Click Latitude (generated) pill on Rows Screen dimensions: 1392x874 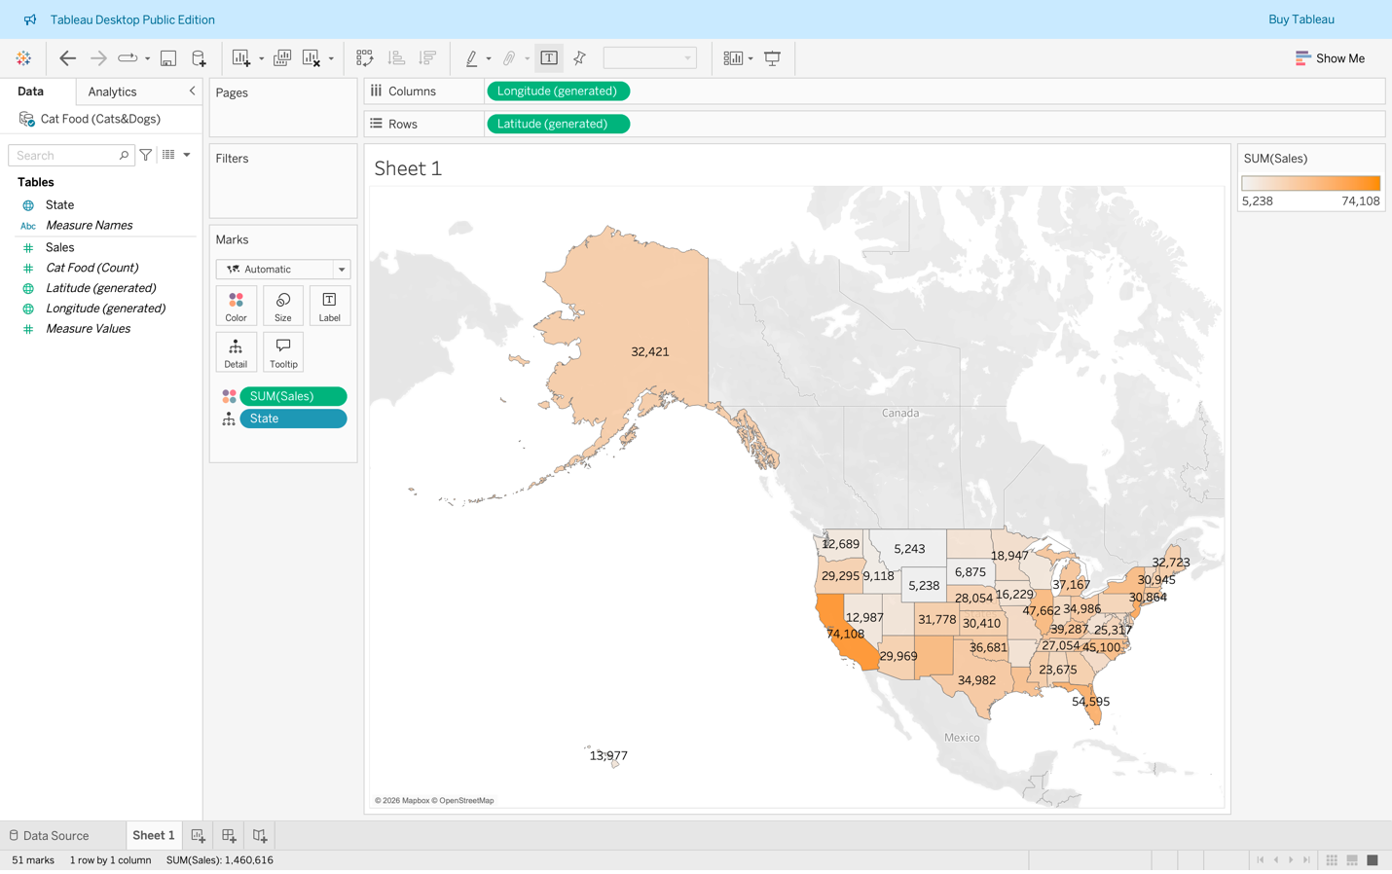click(x=558, y=124)
